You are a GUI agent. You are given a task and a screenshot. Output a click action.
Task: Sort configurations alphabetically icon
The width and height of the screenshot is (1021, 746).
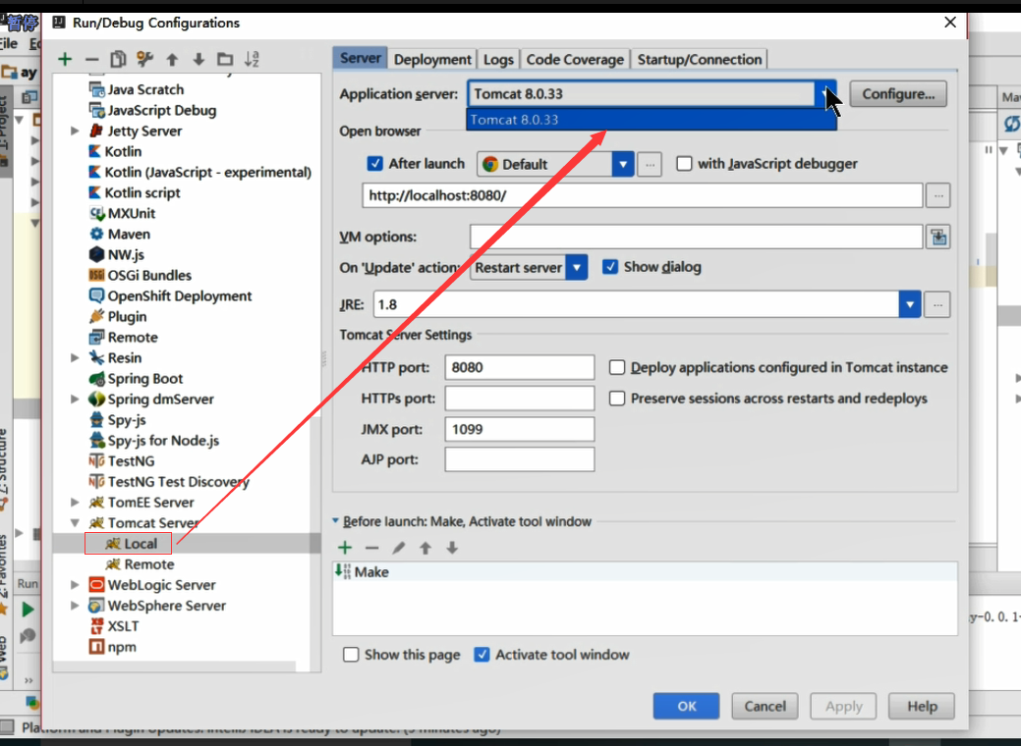click(x=252, y=59)
